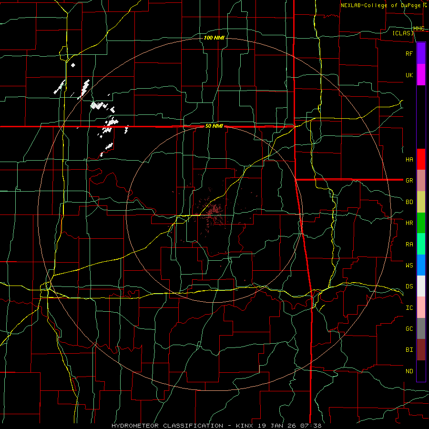Click the ND black legend swatch
The image size is (429, 429).
pyautogui.click(x=421, y=371)
